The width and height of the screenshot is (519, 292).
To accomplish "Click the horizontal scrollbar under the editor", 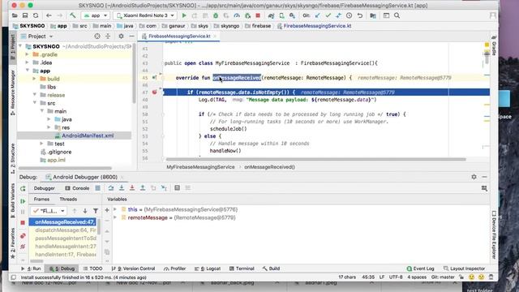I will point(315,160).
